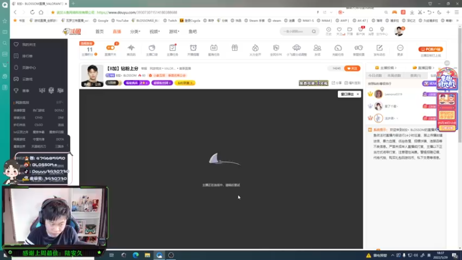
Task: Switch to the 本周点数 tab
Action: coord(394,76)
